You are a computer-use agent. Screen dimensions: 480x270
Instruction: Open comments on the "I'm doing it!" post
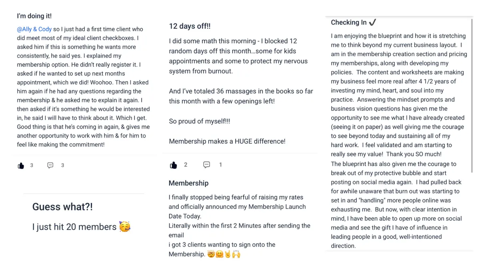[x=50, y=165]
